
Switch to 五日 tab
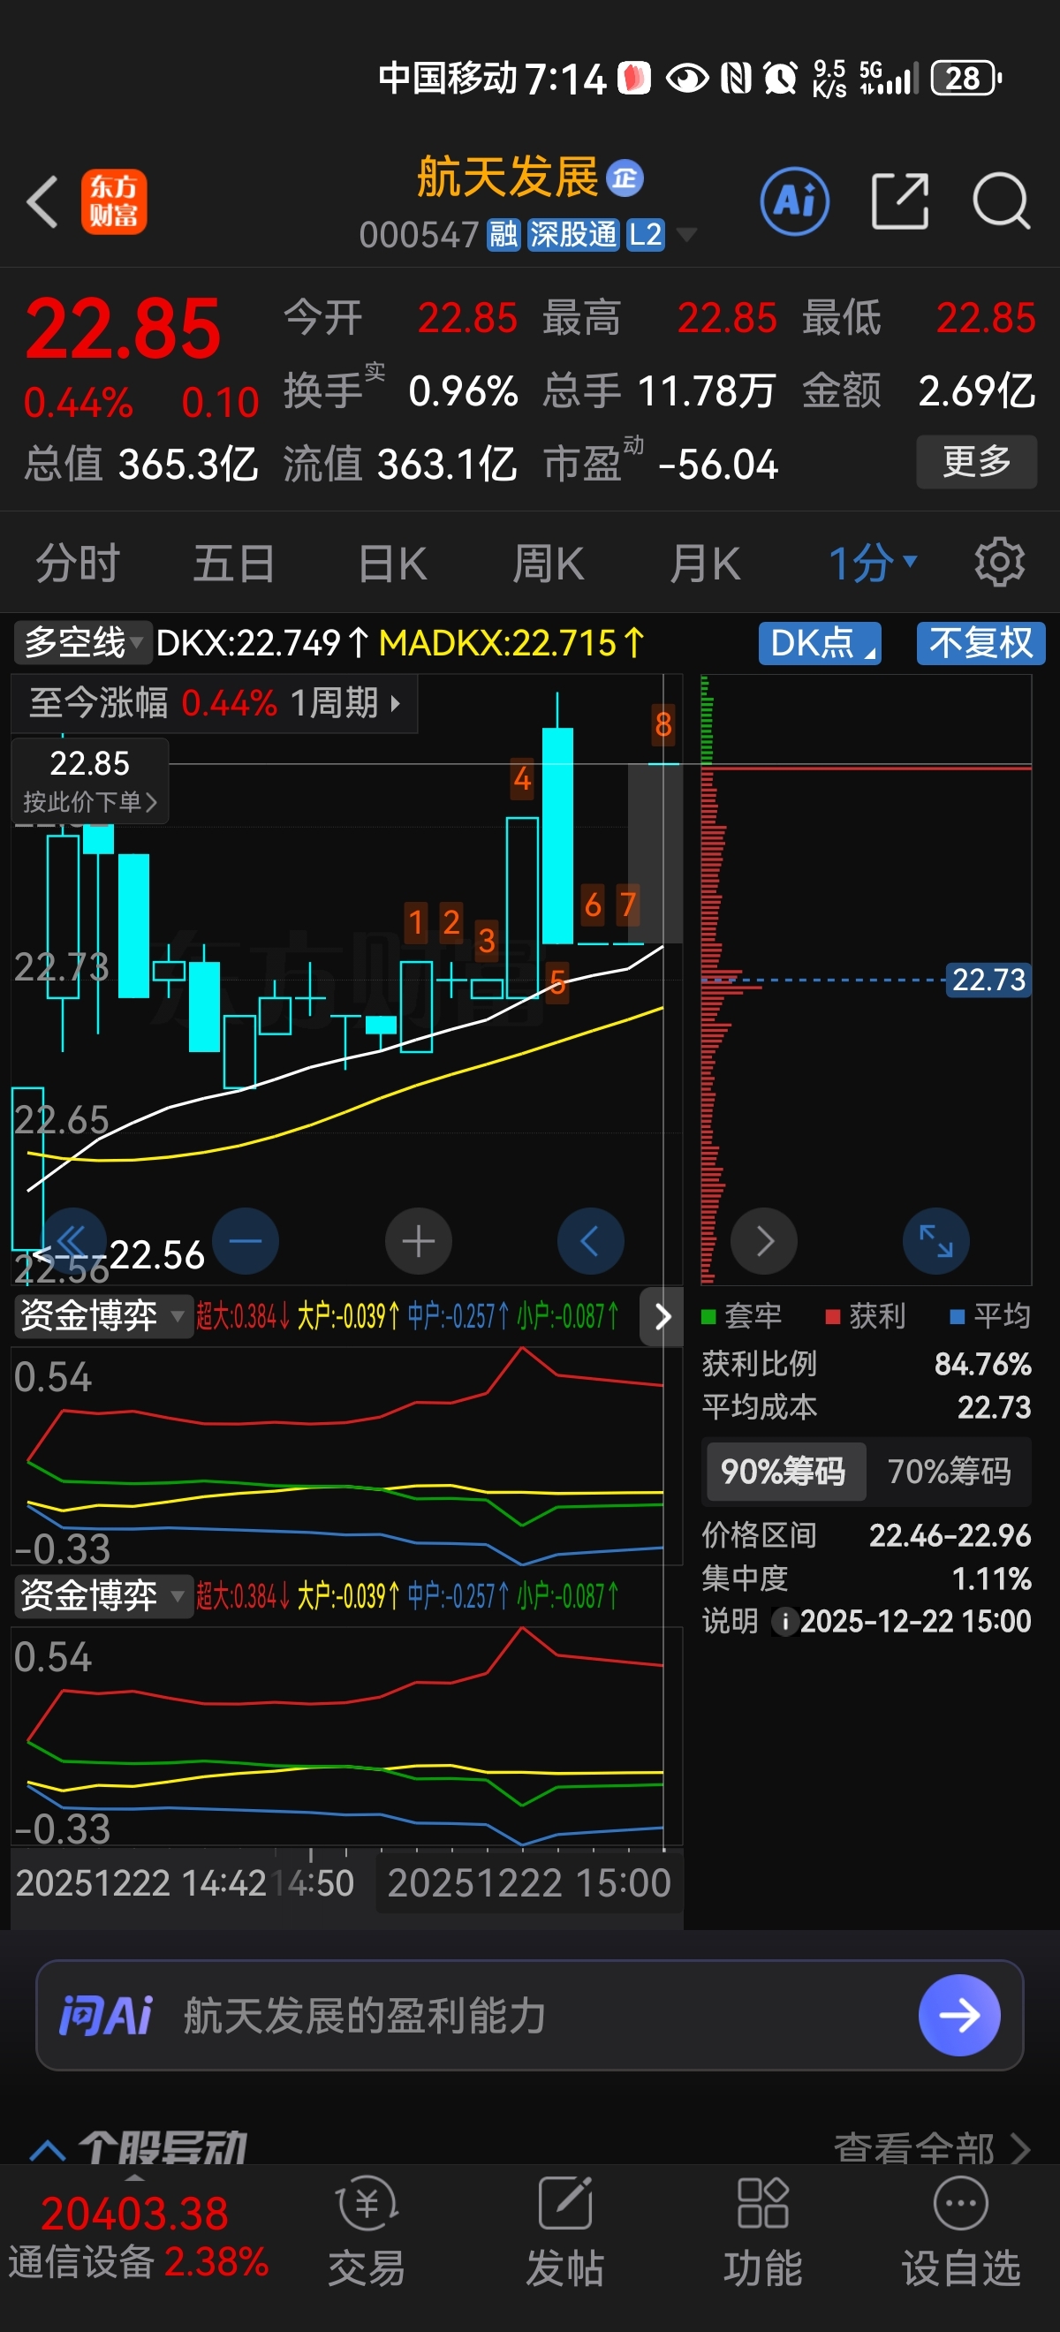(x=234, y=563)
